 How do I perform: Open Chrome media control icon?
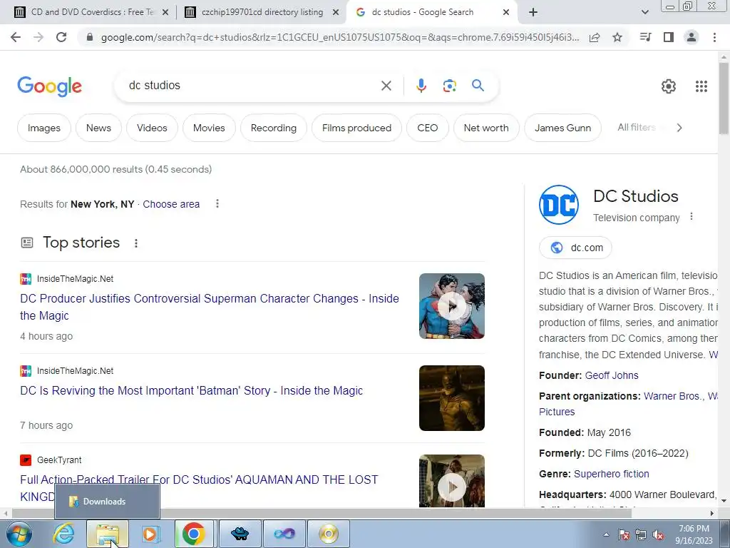645,37
